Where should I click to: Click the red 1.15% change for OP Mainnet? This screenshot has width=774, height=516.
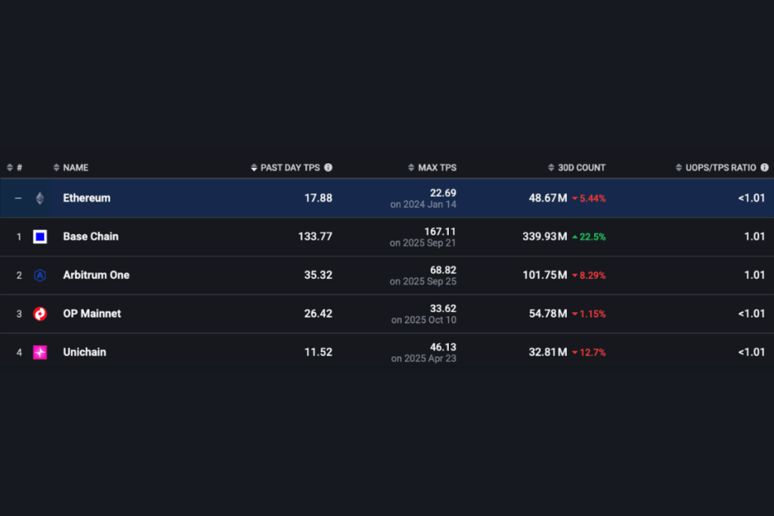click(x=589, y=314)
